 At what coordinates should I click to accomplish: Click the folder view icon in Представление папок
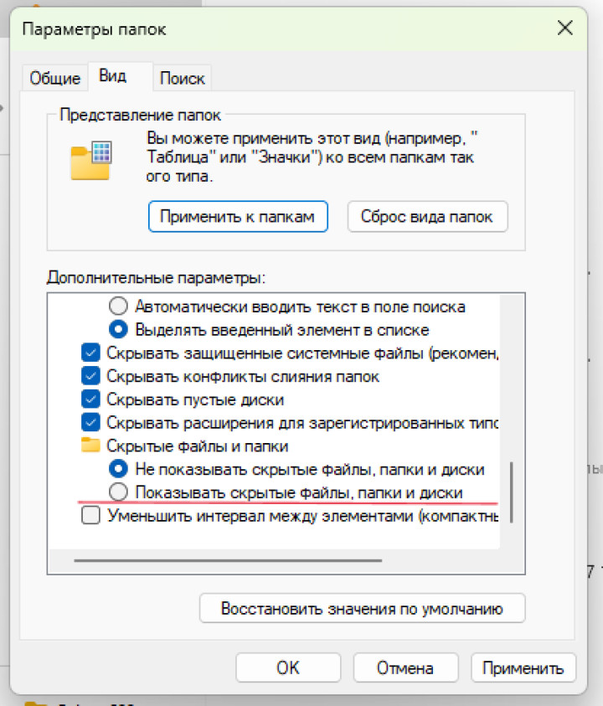pyautogui.click(x=90, y=159)
